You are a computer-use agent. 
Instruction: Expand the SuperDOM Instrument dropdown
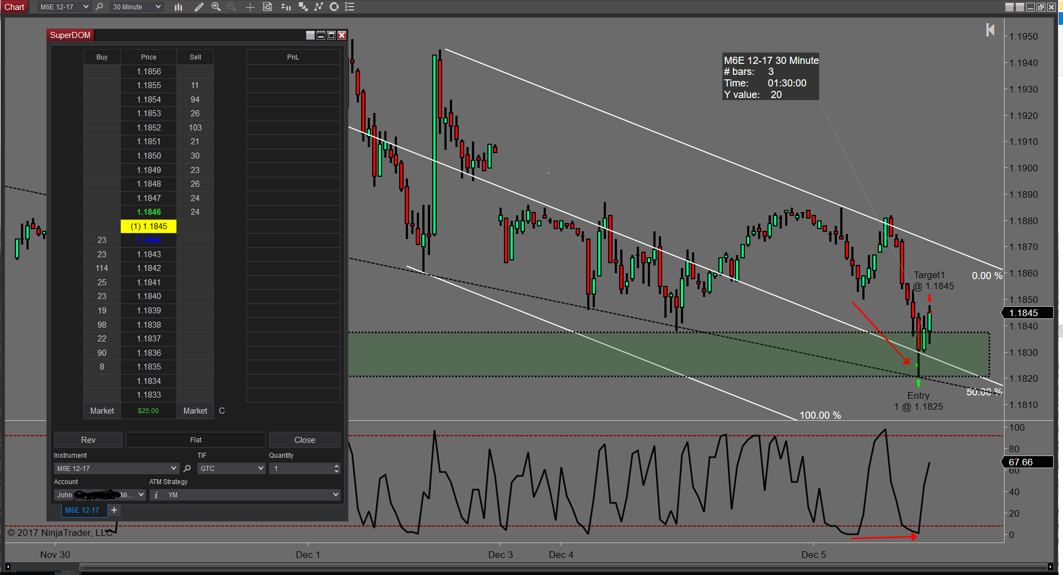pyautogui.click(x=116, y=468)
